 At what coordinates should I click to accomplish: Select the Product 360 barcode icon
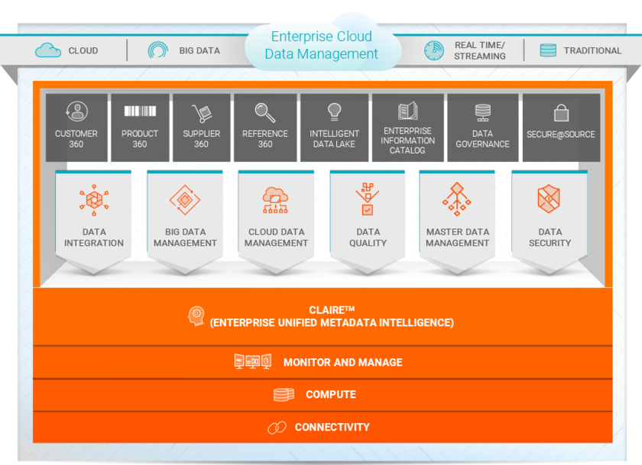pyautogui.click(x=139, y=111)
